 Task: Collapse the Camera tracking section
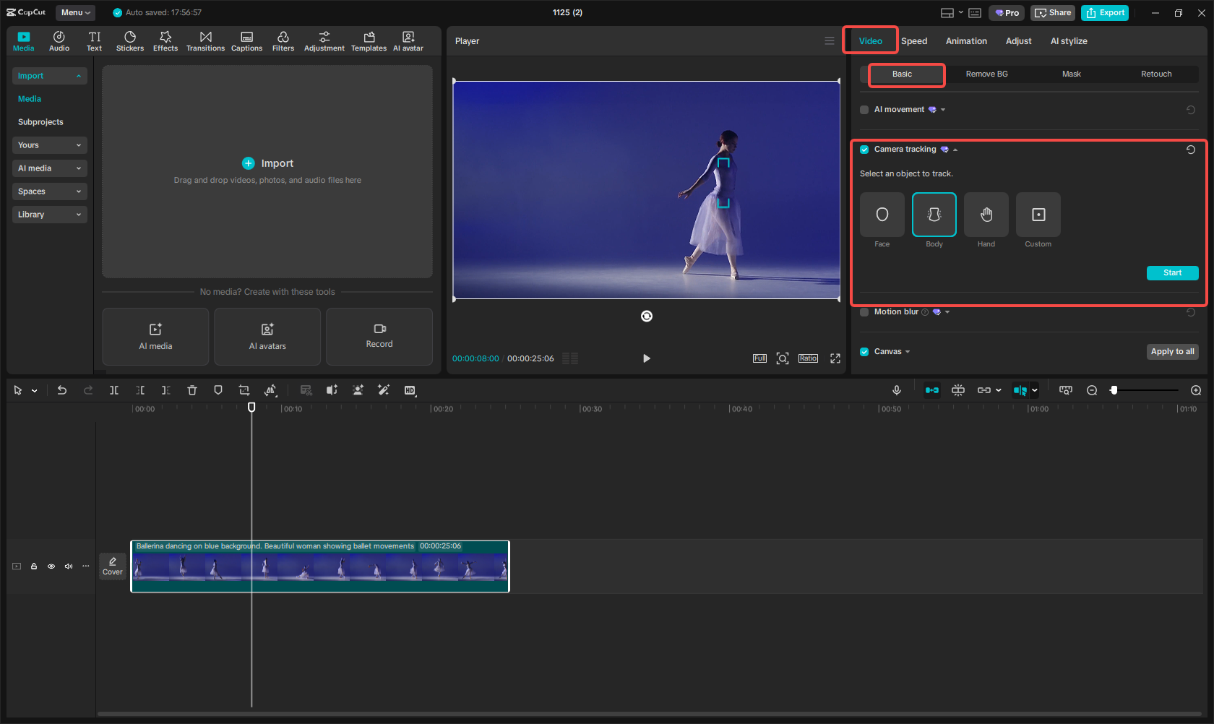pyautogui.click(x=955, y=149)
